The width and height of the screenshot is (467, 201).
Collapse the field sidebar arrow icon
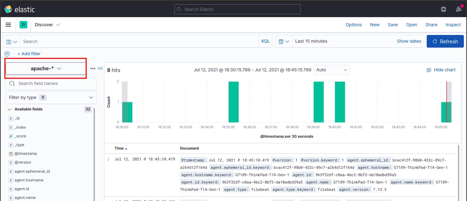[100, 69]
